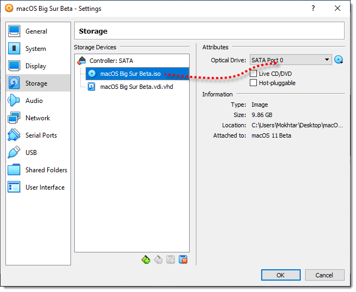Select macOS Big Sur Beta.vdi.vhd disk entry
The image size is (356, 292).
coord(137,87)
